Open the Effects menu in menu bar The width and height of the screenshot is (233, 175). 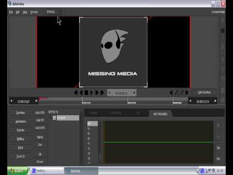[x=34, y=12]
